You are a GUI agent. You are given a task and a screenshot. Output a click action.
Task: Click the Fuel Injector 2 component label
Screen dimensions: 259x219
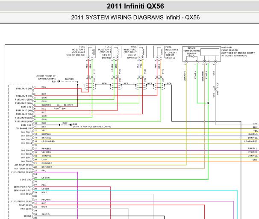[x=130, y=52]
